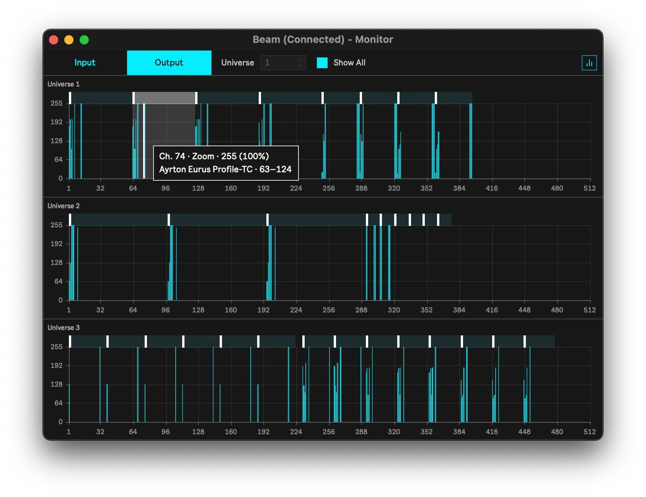The image size is (646, 497).
Task: Click the 512 axis label in Universe 3
Action: tap(589, 432)
